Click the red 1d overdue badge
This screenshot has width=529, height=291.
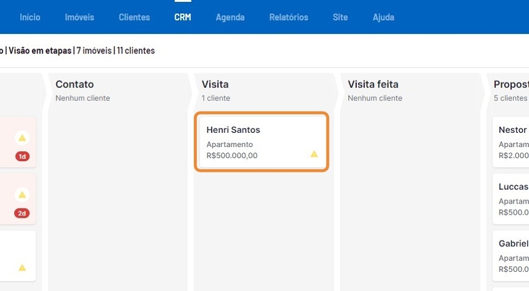click(x=22, y=156)
